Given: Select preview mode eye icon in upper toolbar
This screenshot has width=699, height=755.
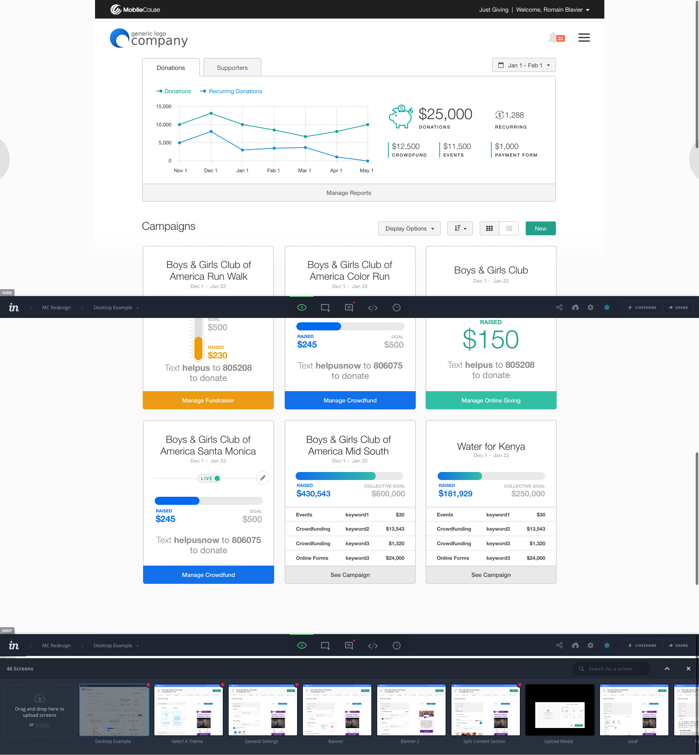Looking at the screenshot, I should coord(301,307).
